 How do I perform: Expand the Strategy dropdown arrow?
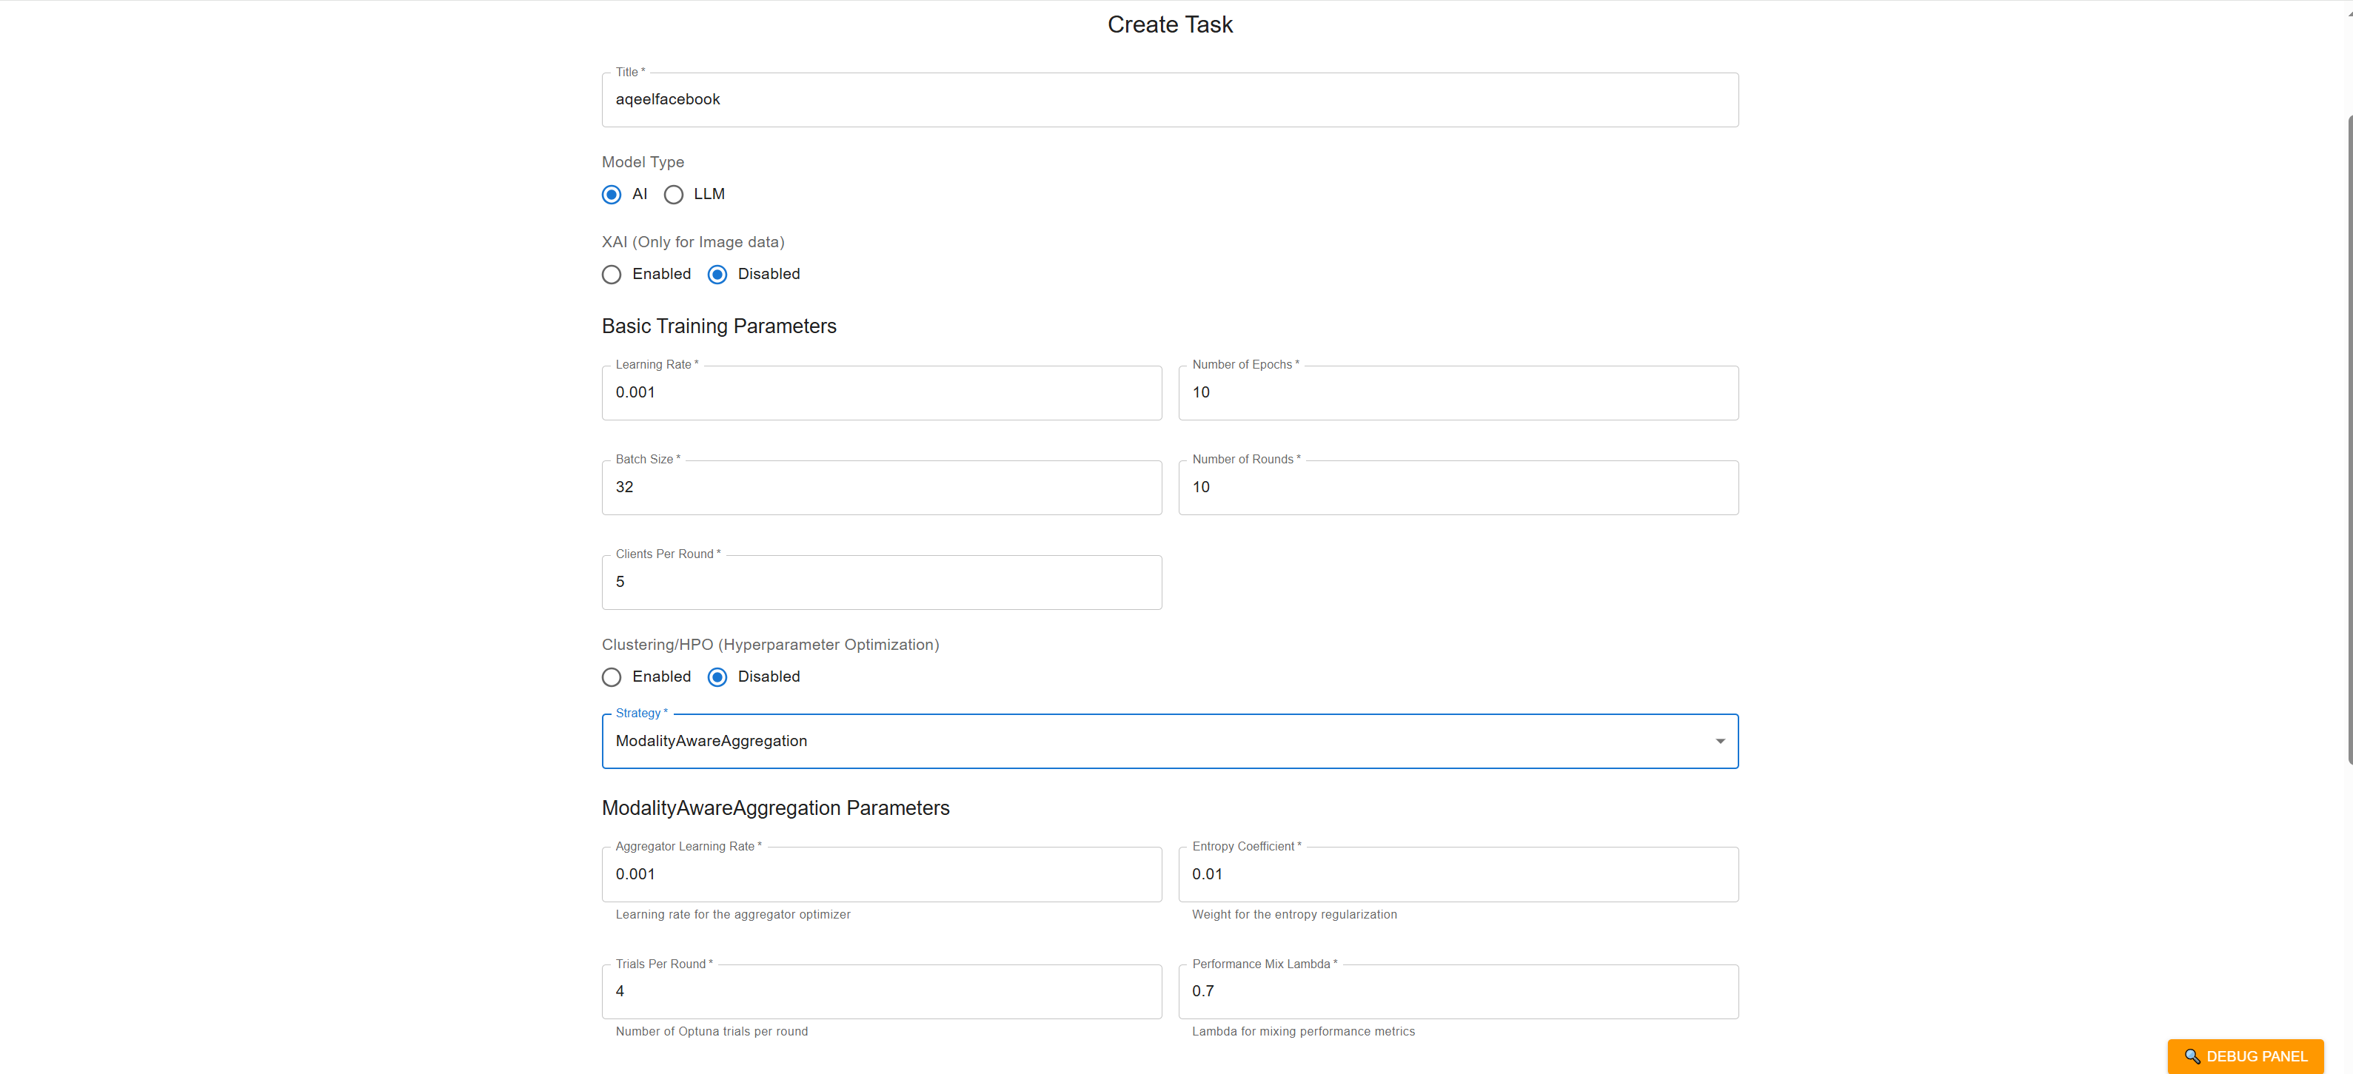[x=1719, y=741]
